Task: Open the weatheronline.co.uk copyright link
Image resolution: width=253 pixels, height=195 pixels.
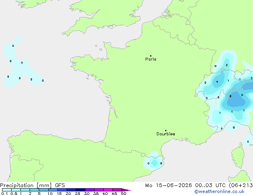Action: coord(219,191)
